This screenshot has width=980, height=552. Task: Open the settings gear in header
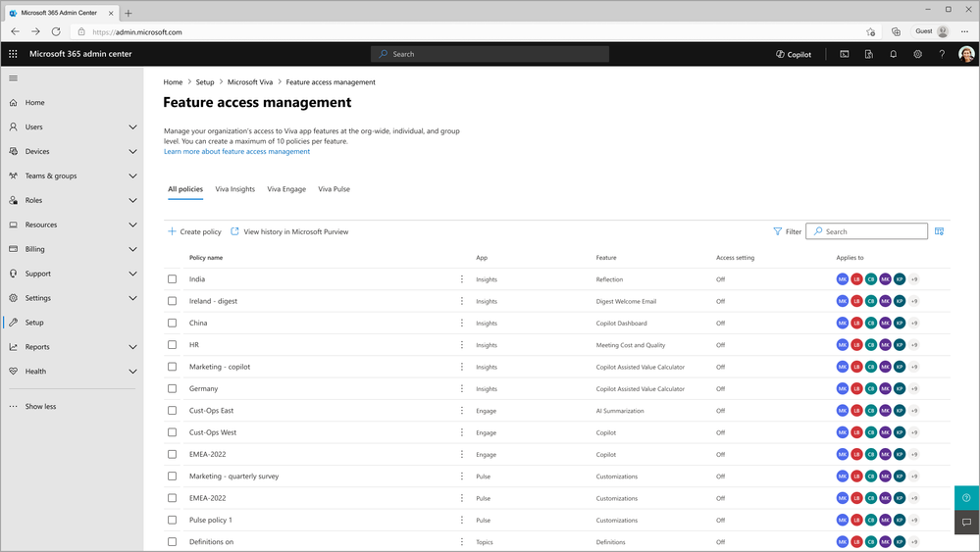[x=917, y=54]
